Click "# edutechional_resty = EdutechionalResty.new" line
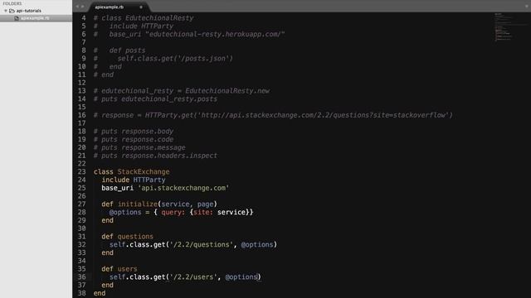 (182, 91)
